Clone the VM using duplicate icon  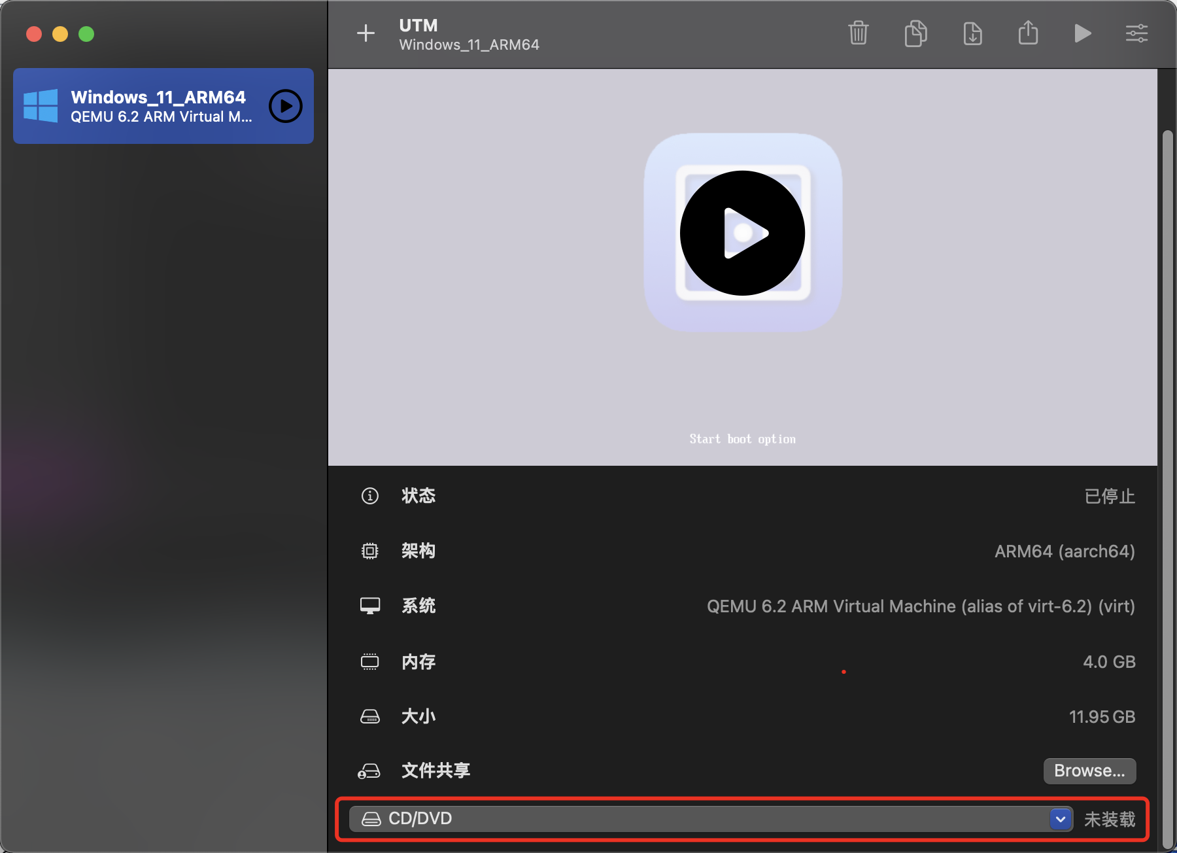click(x=915, y=33)
